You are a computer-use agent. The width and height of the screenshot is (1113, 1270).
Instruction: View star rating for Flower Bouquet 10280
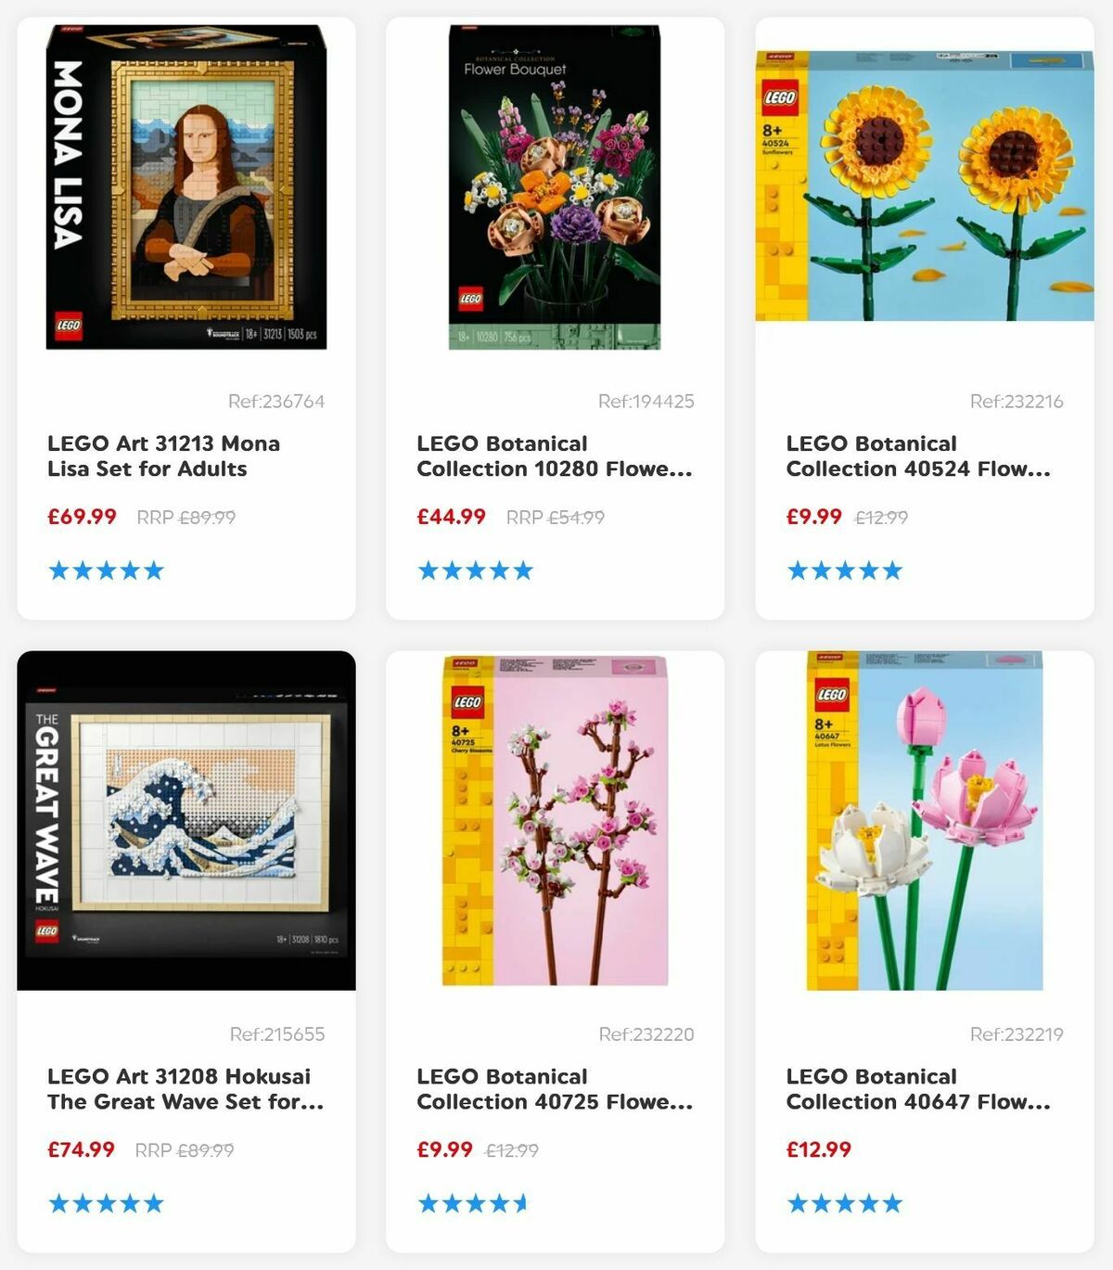click(x=475, y=571)
